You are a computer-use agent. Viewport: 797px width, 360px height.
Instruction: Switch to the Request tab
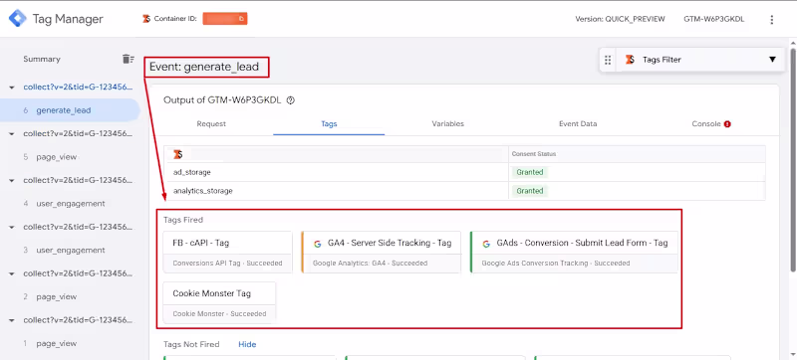point(211,123)
